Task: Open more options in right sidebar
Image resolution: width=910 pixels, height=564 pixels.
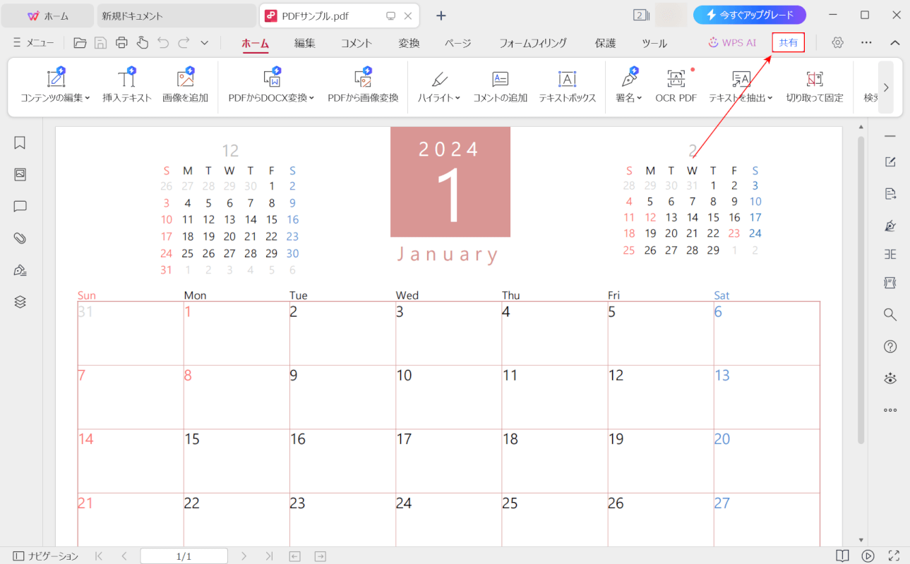Action: pyautogui.click(x=890, y=410)
